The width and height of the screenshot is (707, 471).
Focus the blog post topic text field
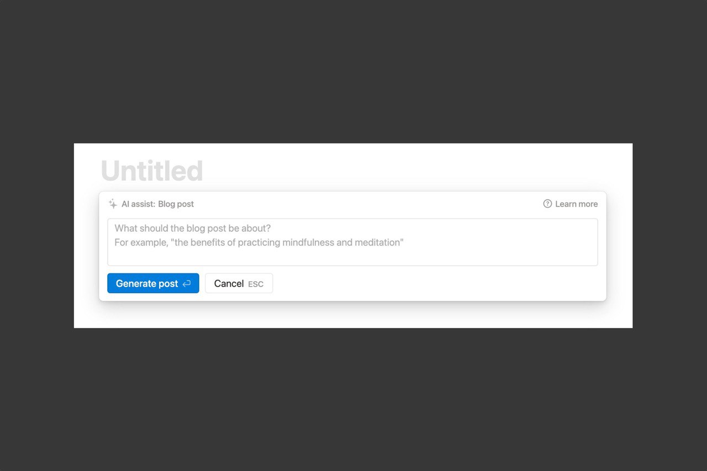(352, 242)
